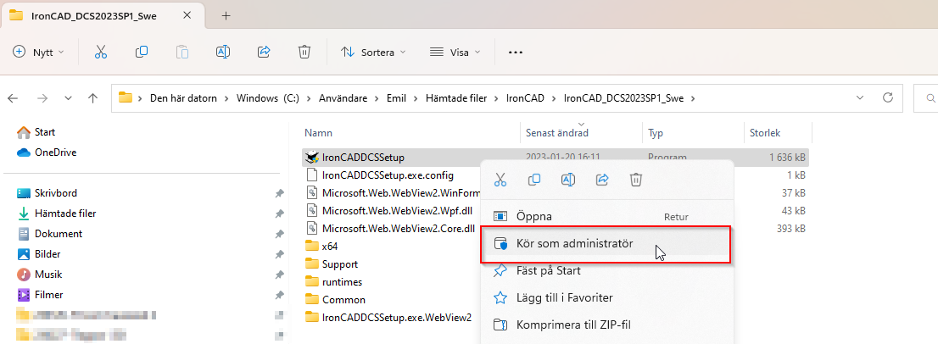Select OneDrive in the navigation pane
This screenshot has width=938, height=344.
(x=55, y=153)
